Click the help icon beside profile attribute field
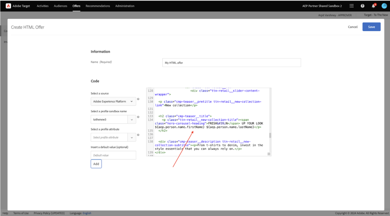This screenshot has width=390, height=216. 138,135
